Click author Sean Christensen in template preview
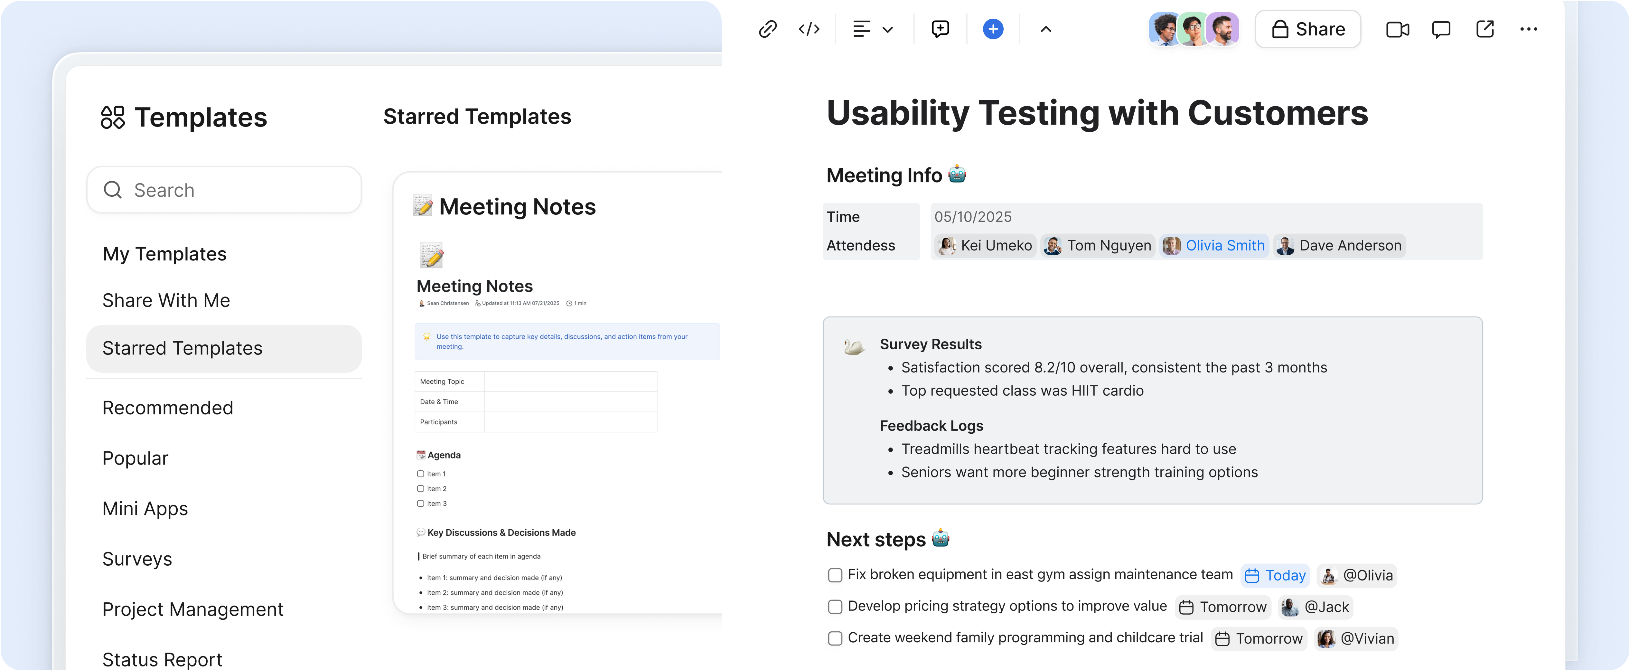Viewport: 1629px width, 670px height. click(x=444, y=304)
